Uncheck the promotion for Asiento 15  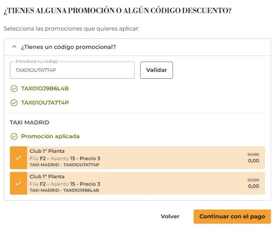tap(18, 183)
